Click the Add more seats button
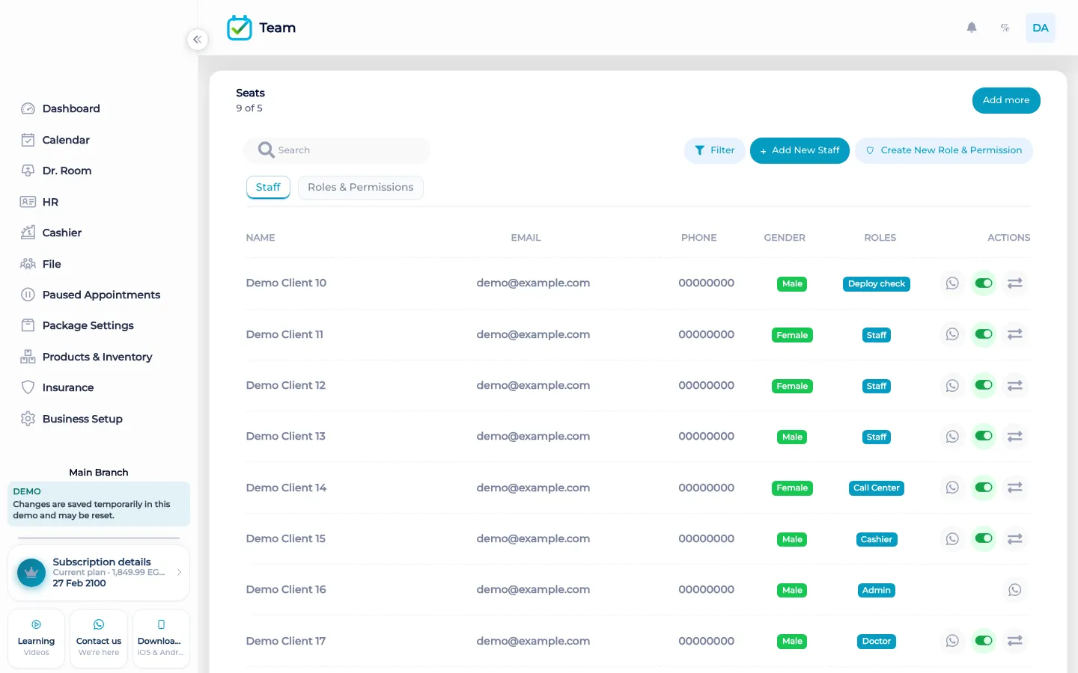Image resolution: width=1078 pixels, height=673 pixels. [1006, 100]
